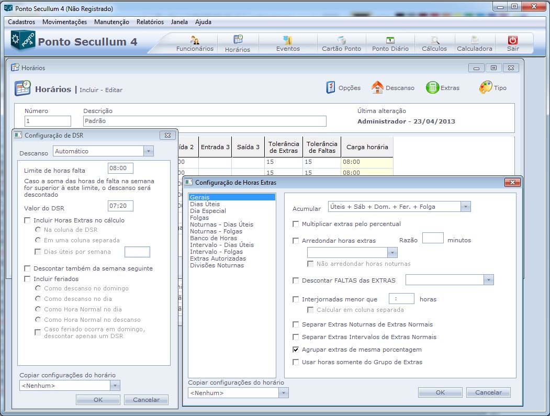The width and height of the screenshot is (550, 416).
Task: Check Usar horas somente do Grupo de Extras
Action: tap(296, 362)
